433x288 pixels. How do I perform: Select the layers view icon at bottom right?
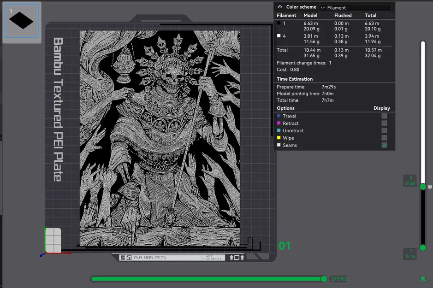point(422,278)
